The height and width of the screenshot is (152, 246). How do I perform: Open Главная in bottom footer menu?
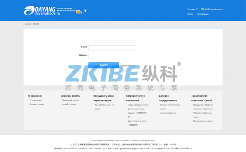(x=95, y=140)
